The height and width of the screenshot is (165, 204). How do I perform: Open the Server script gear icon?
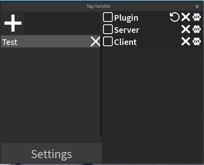(197, 29)
